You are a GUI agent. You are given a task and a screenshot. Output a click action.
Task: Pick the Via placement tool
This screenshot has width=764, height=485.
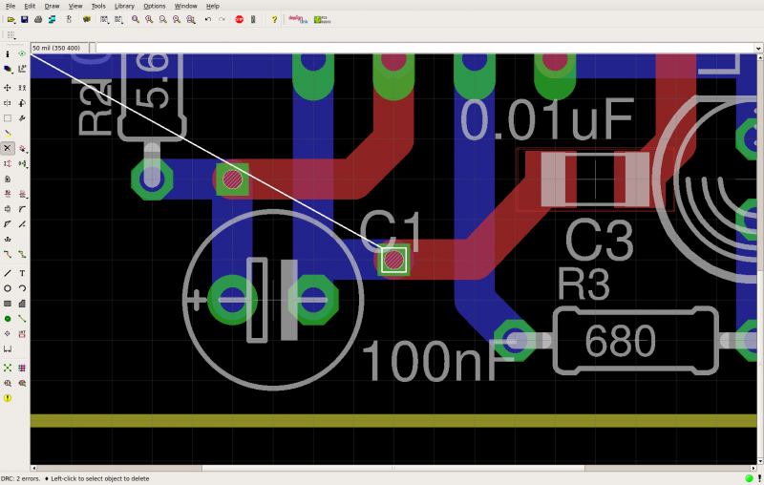click(8, 318)
